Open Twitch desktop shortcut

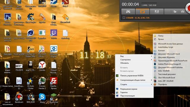click(54, 34)
